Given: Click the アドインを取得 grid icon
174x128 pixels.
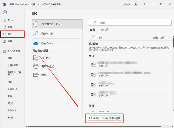Looking at the screenshot, I should pyautogui.click(x=4, y=51).
